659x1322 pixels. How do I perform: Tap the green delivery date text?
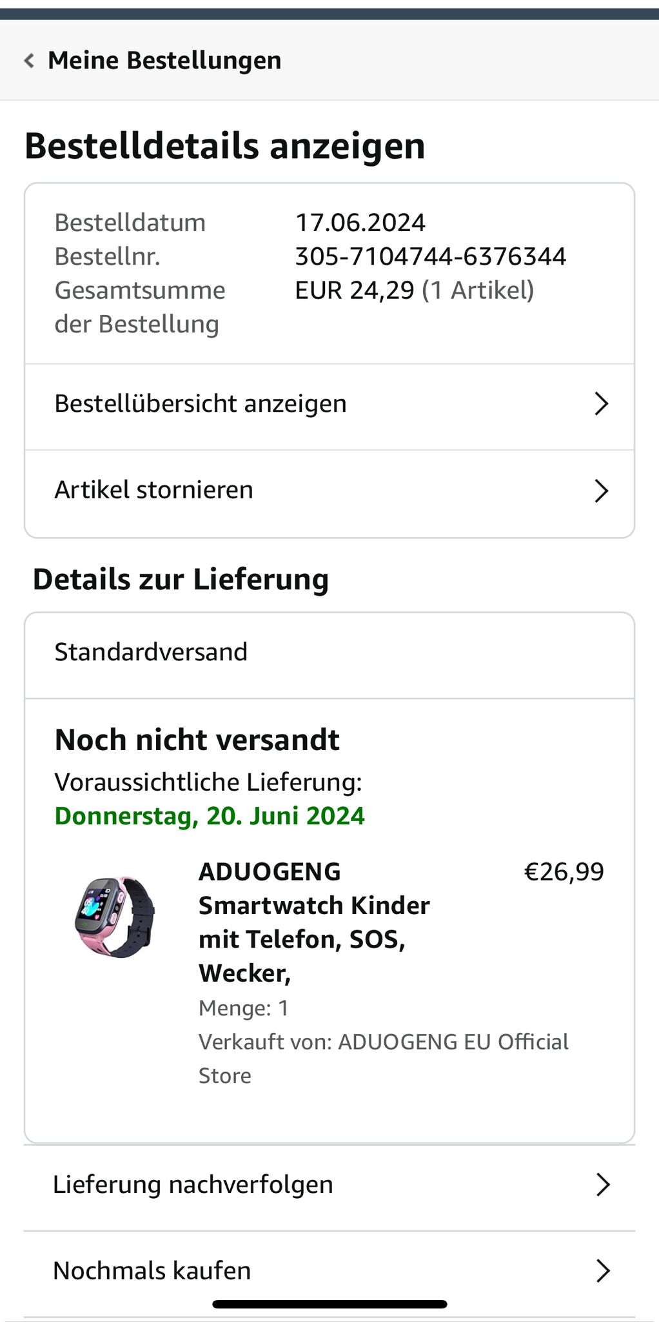(210, 817)
